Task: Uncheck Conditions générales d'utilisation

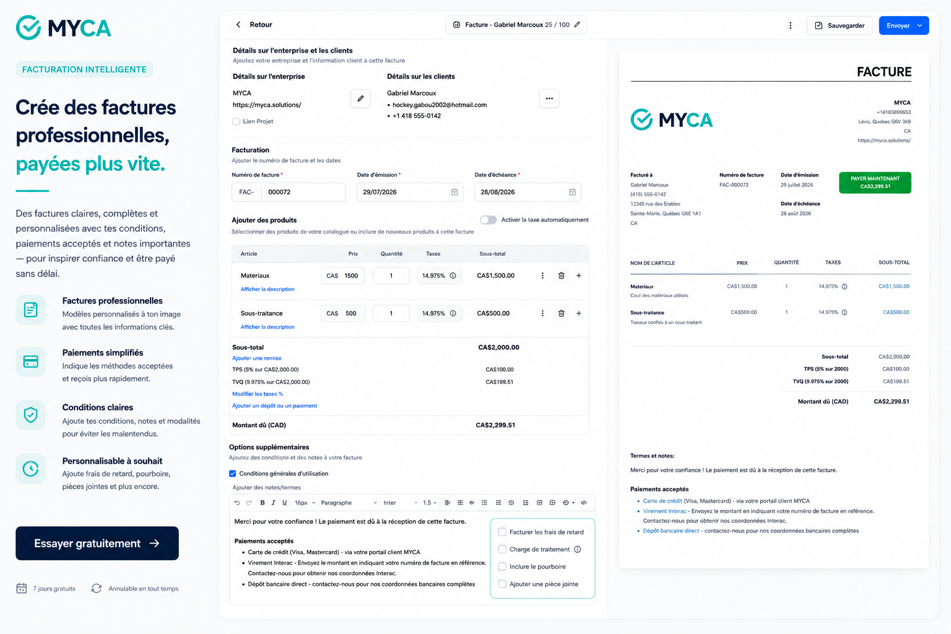Action: [233, 474]
